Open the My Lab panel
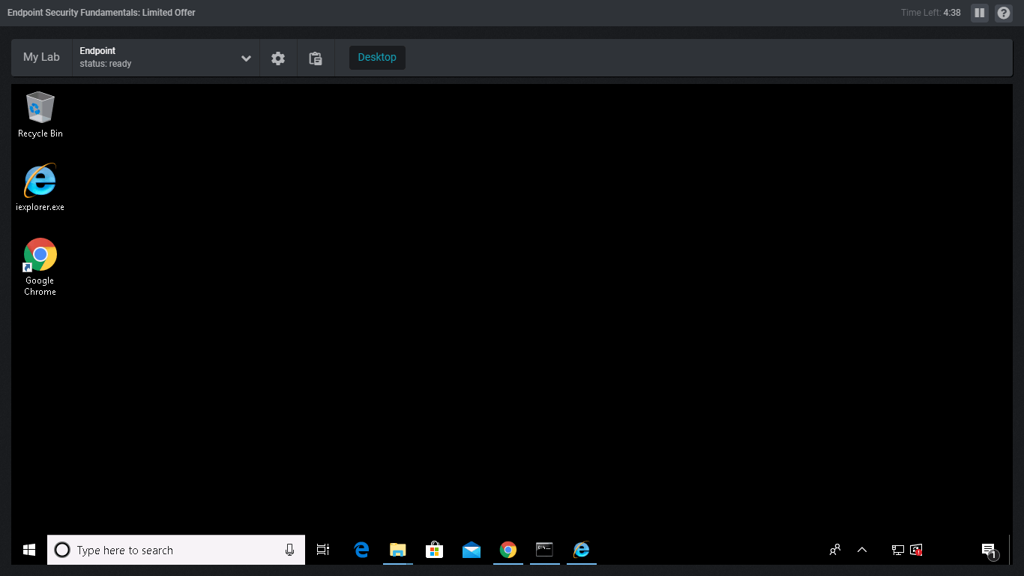The width and height of the screenshot is (1024, 576). [x=41, y=57]
